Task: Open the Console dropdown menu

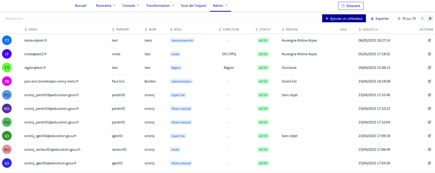Action: (x=130, y=6)
